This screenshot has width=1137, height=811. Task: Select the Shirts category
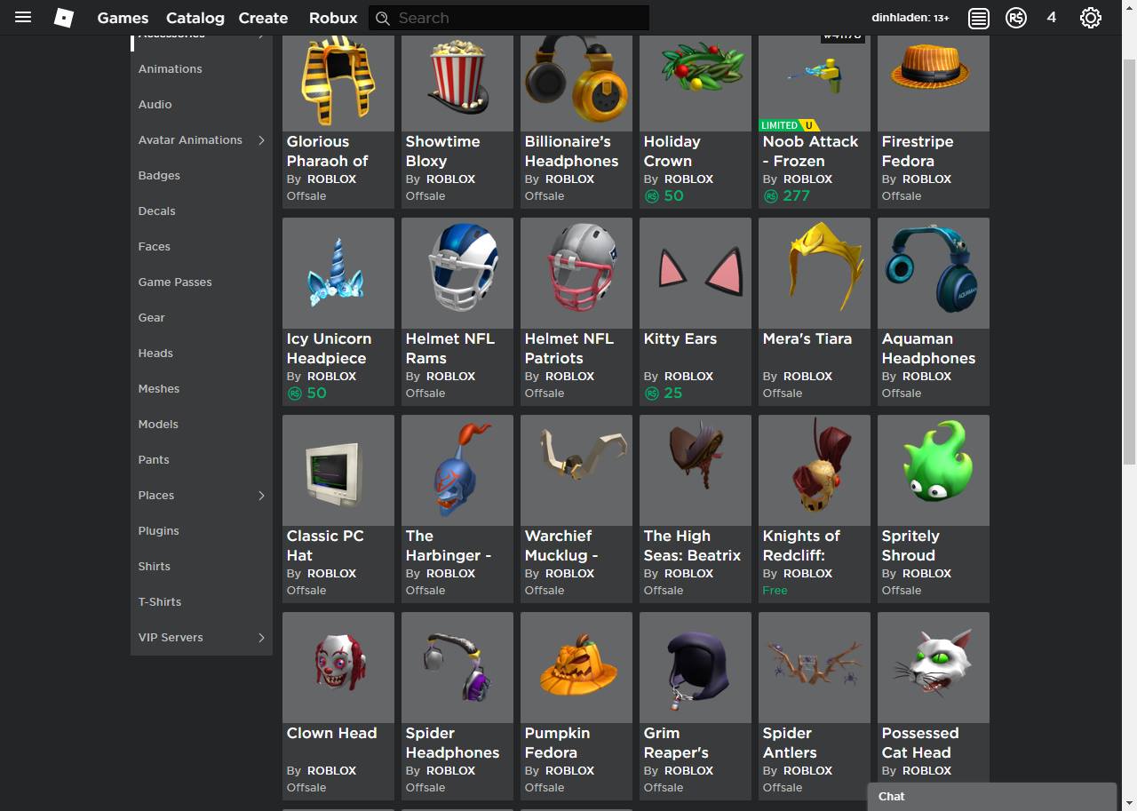(154, 566)
